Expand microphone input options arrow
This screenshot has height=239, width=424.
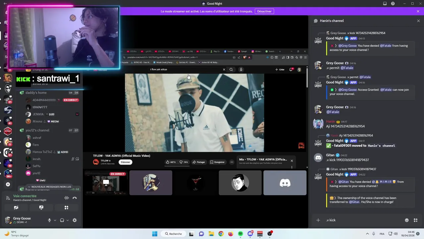[x=55, y=220]
